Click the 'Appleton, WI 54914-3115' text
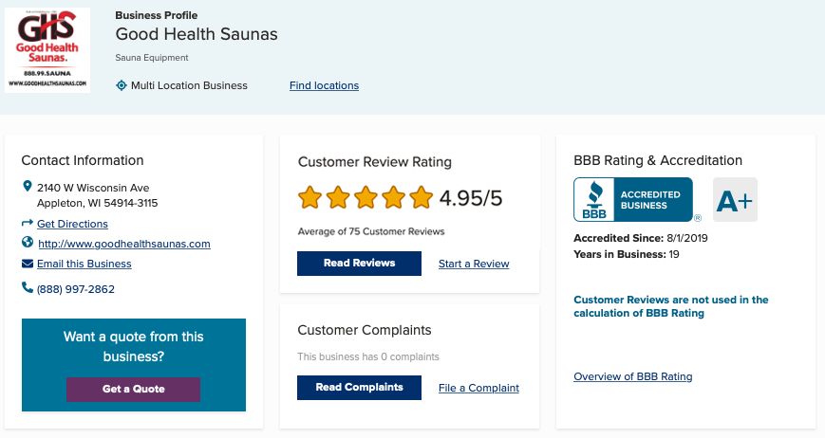 coord(98,203)
